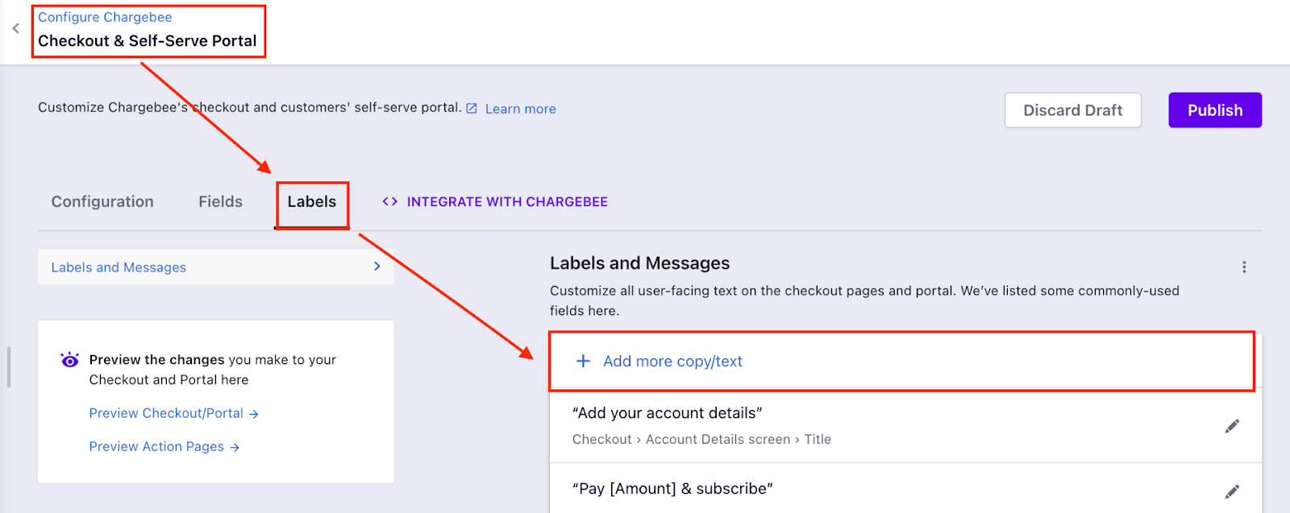Click the Publish button
1290x513 pixels.
click(1215, 110)
